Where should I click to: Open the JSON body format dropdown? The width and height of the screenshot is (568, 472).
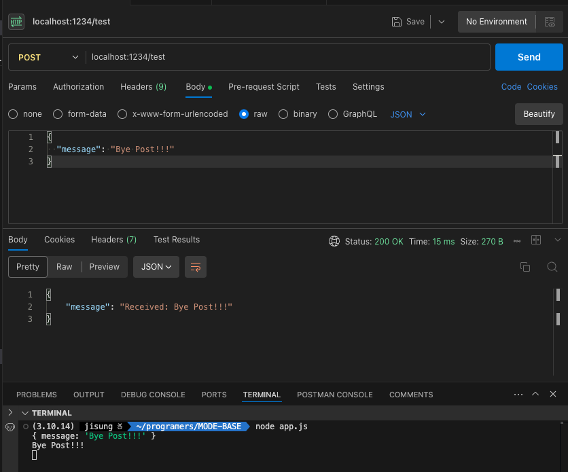(408, 114)
